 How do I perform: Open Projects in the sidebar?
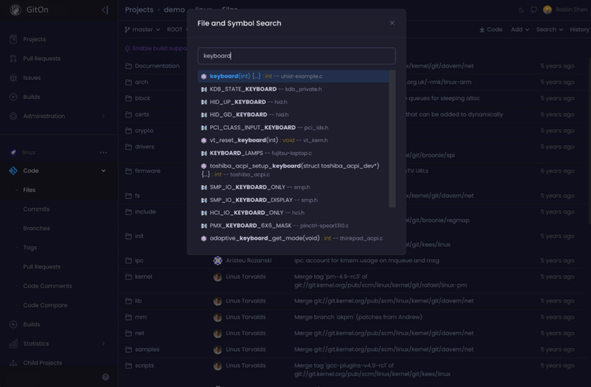coord(34,39)
